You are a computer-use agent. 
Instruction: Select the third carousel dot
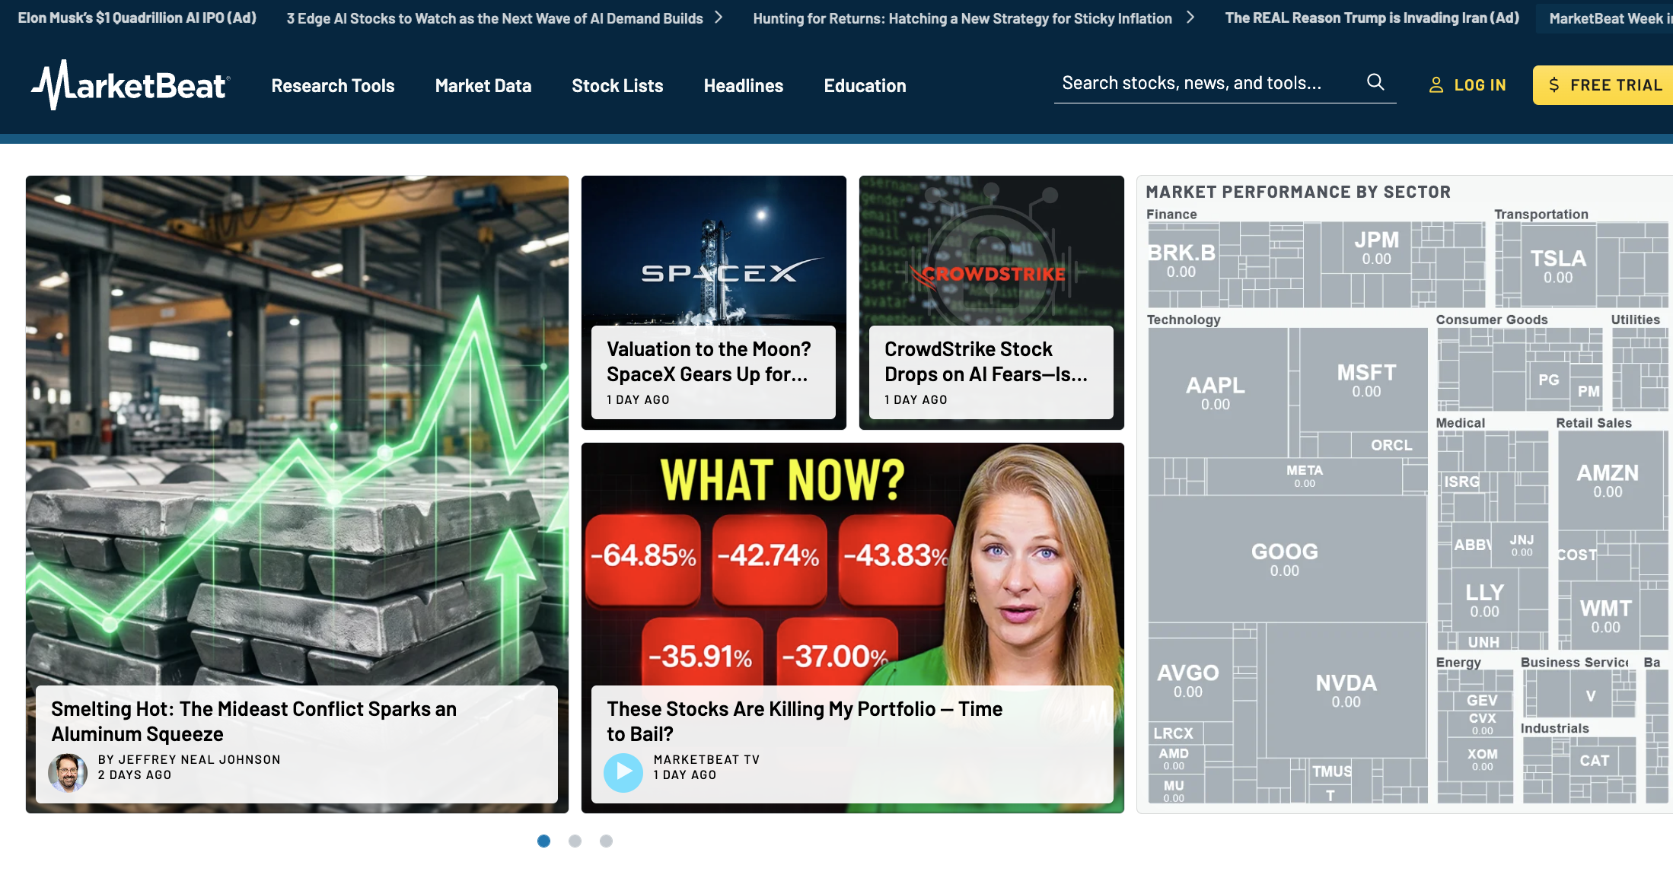[x=606, y=841]
